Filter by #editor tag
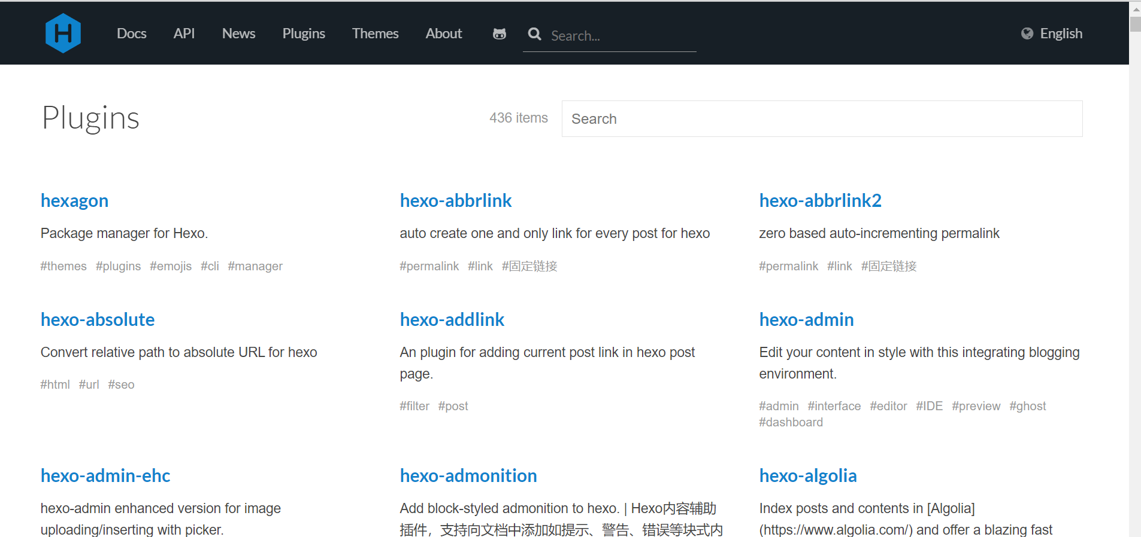This screenshot has height=537, width=1141. point(888,406)
